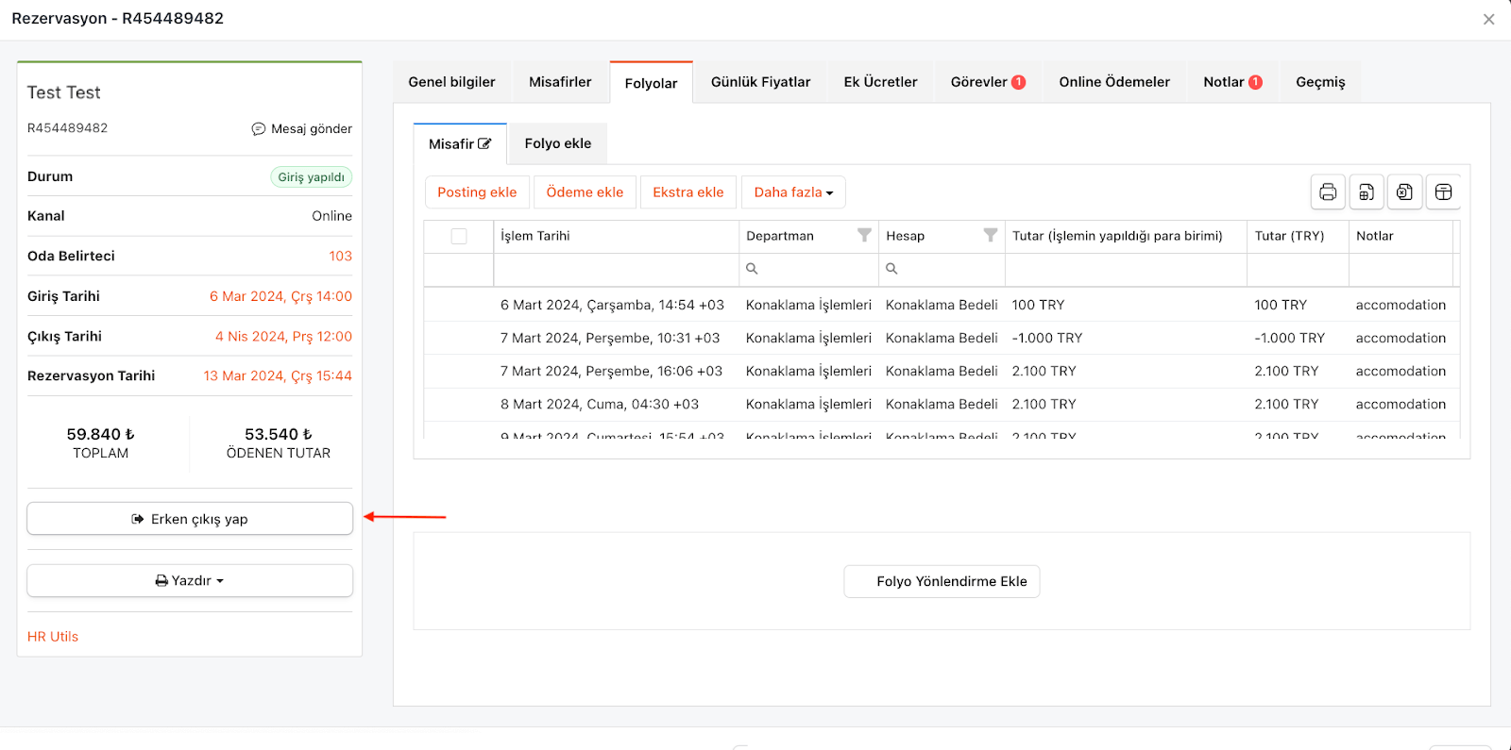Select the Folyo ekle tab

tap(557, 143)
